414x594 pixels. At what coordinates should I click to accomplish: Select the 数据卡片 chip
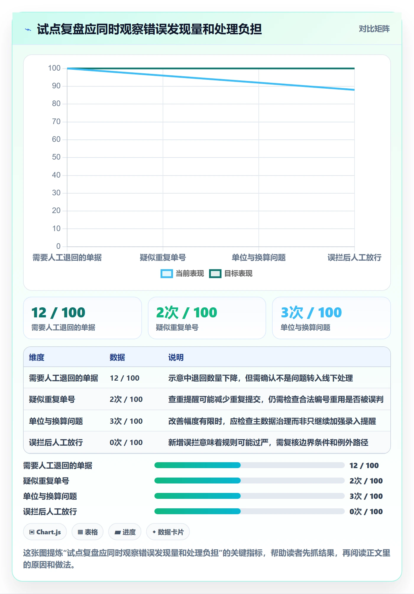(168, 532)
